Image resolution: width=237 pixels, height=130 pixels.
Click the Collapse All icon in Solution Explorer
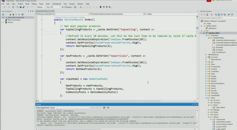[x=222, y=14]
